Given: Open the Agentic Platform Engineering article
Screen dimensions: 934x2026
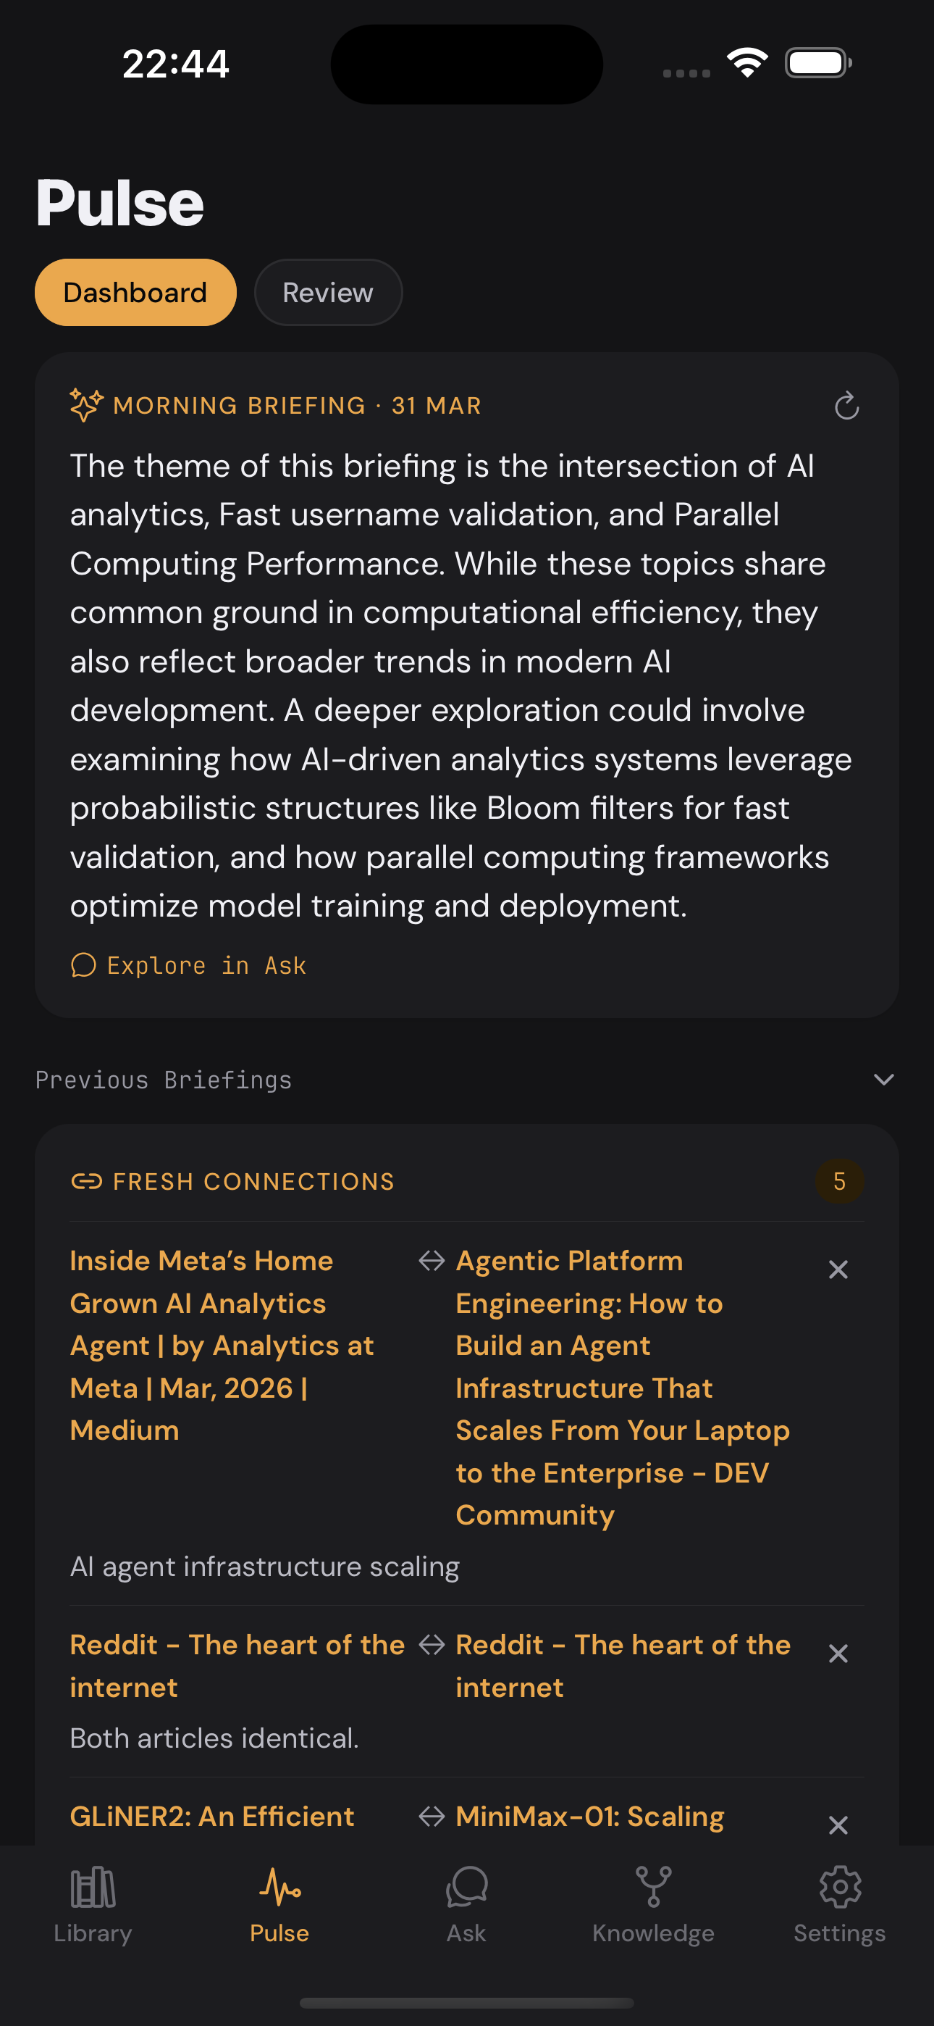Looking at the screenshot, I should coord(623,1388).
